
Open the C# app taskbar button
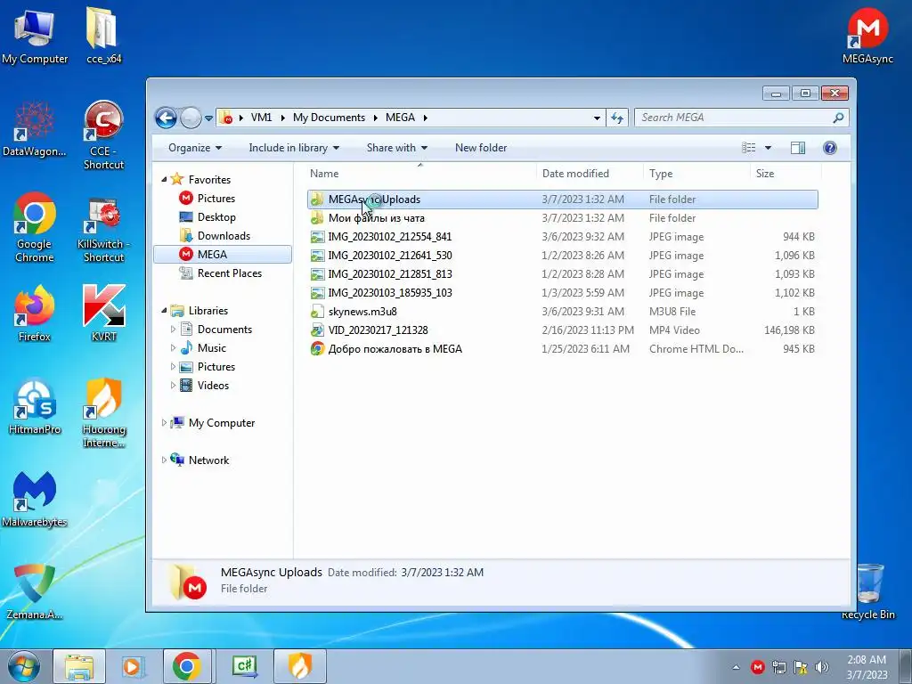pos(244,666)
